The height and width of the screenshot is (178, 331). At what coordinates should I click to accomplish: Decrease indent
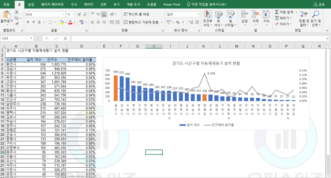point(112,22)
